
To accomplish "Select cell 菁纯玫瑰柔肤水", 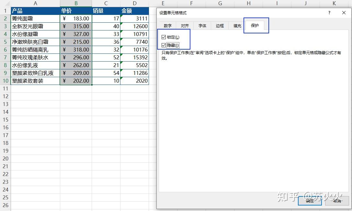I will pyautogui.click(x=35, y=57).
